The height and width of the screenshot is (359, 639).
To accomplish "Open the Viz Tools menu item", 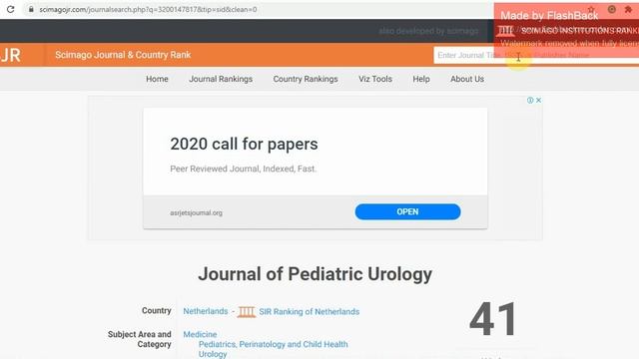I will click(375, 79).
